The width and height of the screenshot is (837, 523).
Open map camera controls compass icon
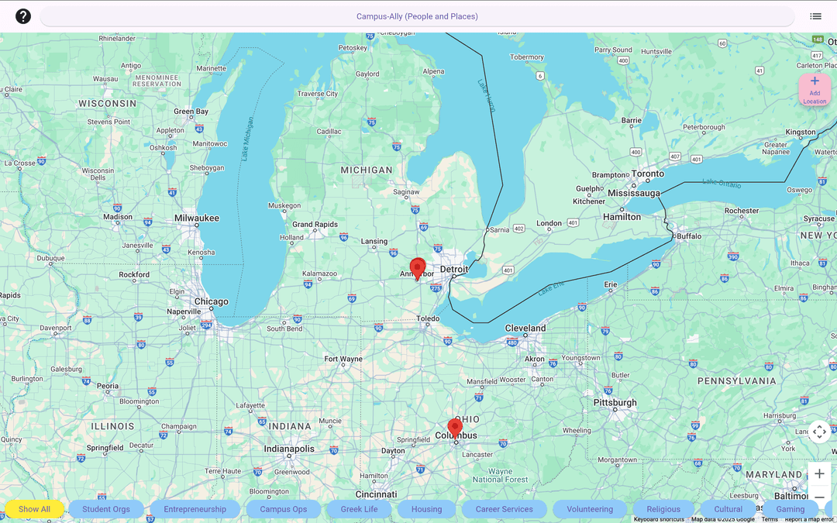coord(819,432)
